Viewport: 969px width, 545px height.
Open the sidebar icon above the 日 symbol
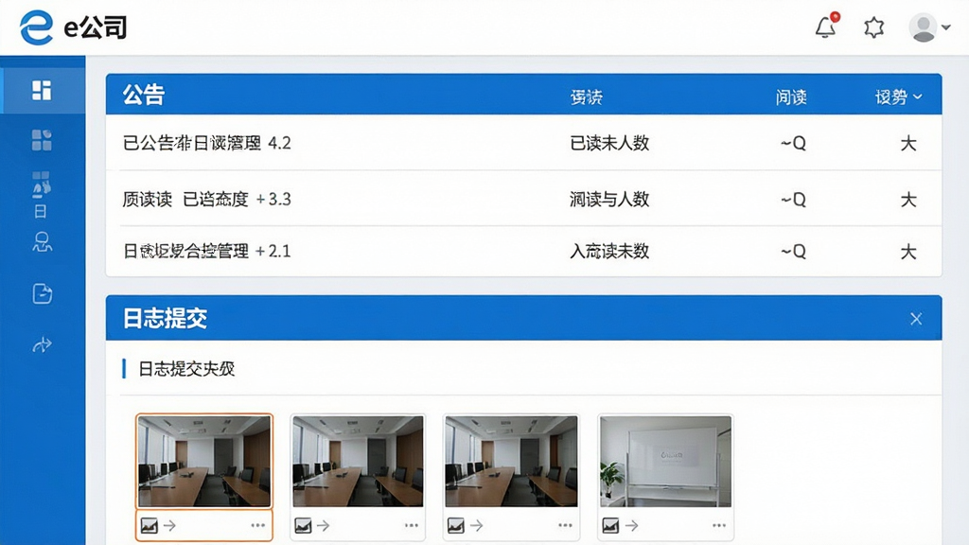(x=42, y=185)
